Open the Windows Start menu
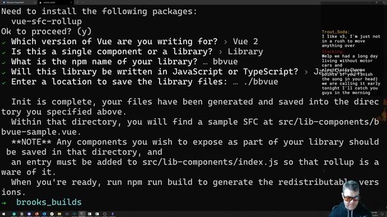The width and height of the screenshot is (387, 217). (x=4, y=214)
